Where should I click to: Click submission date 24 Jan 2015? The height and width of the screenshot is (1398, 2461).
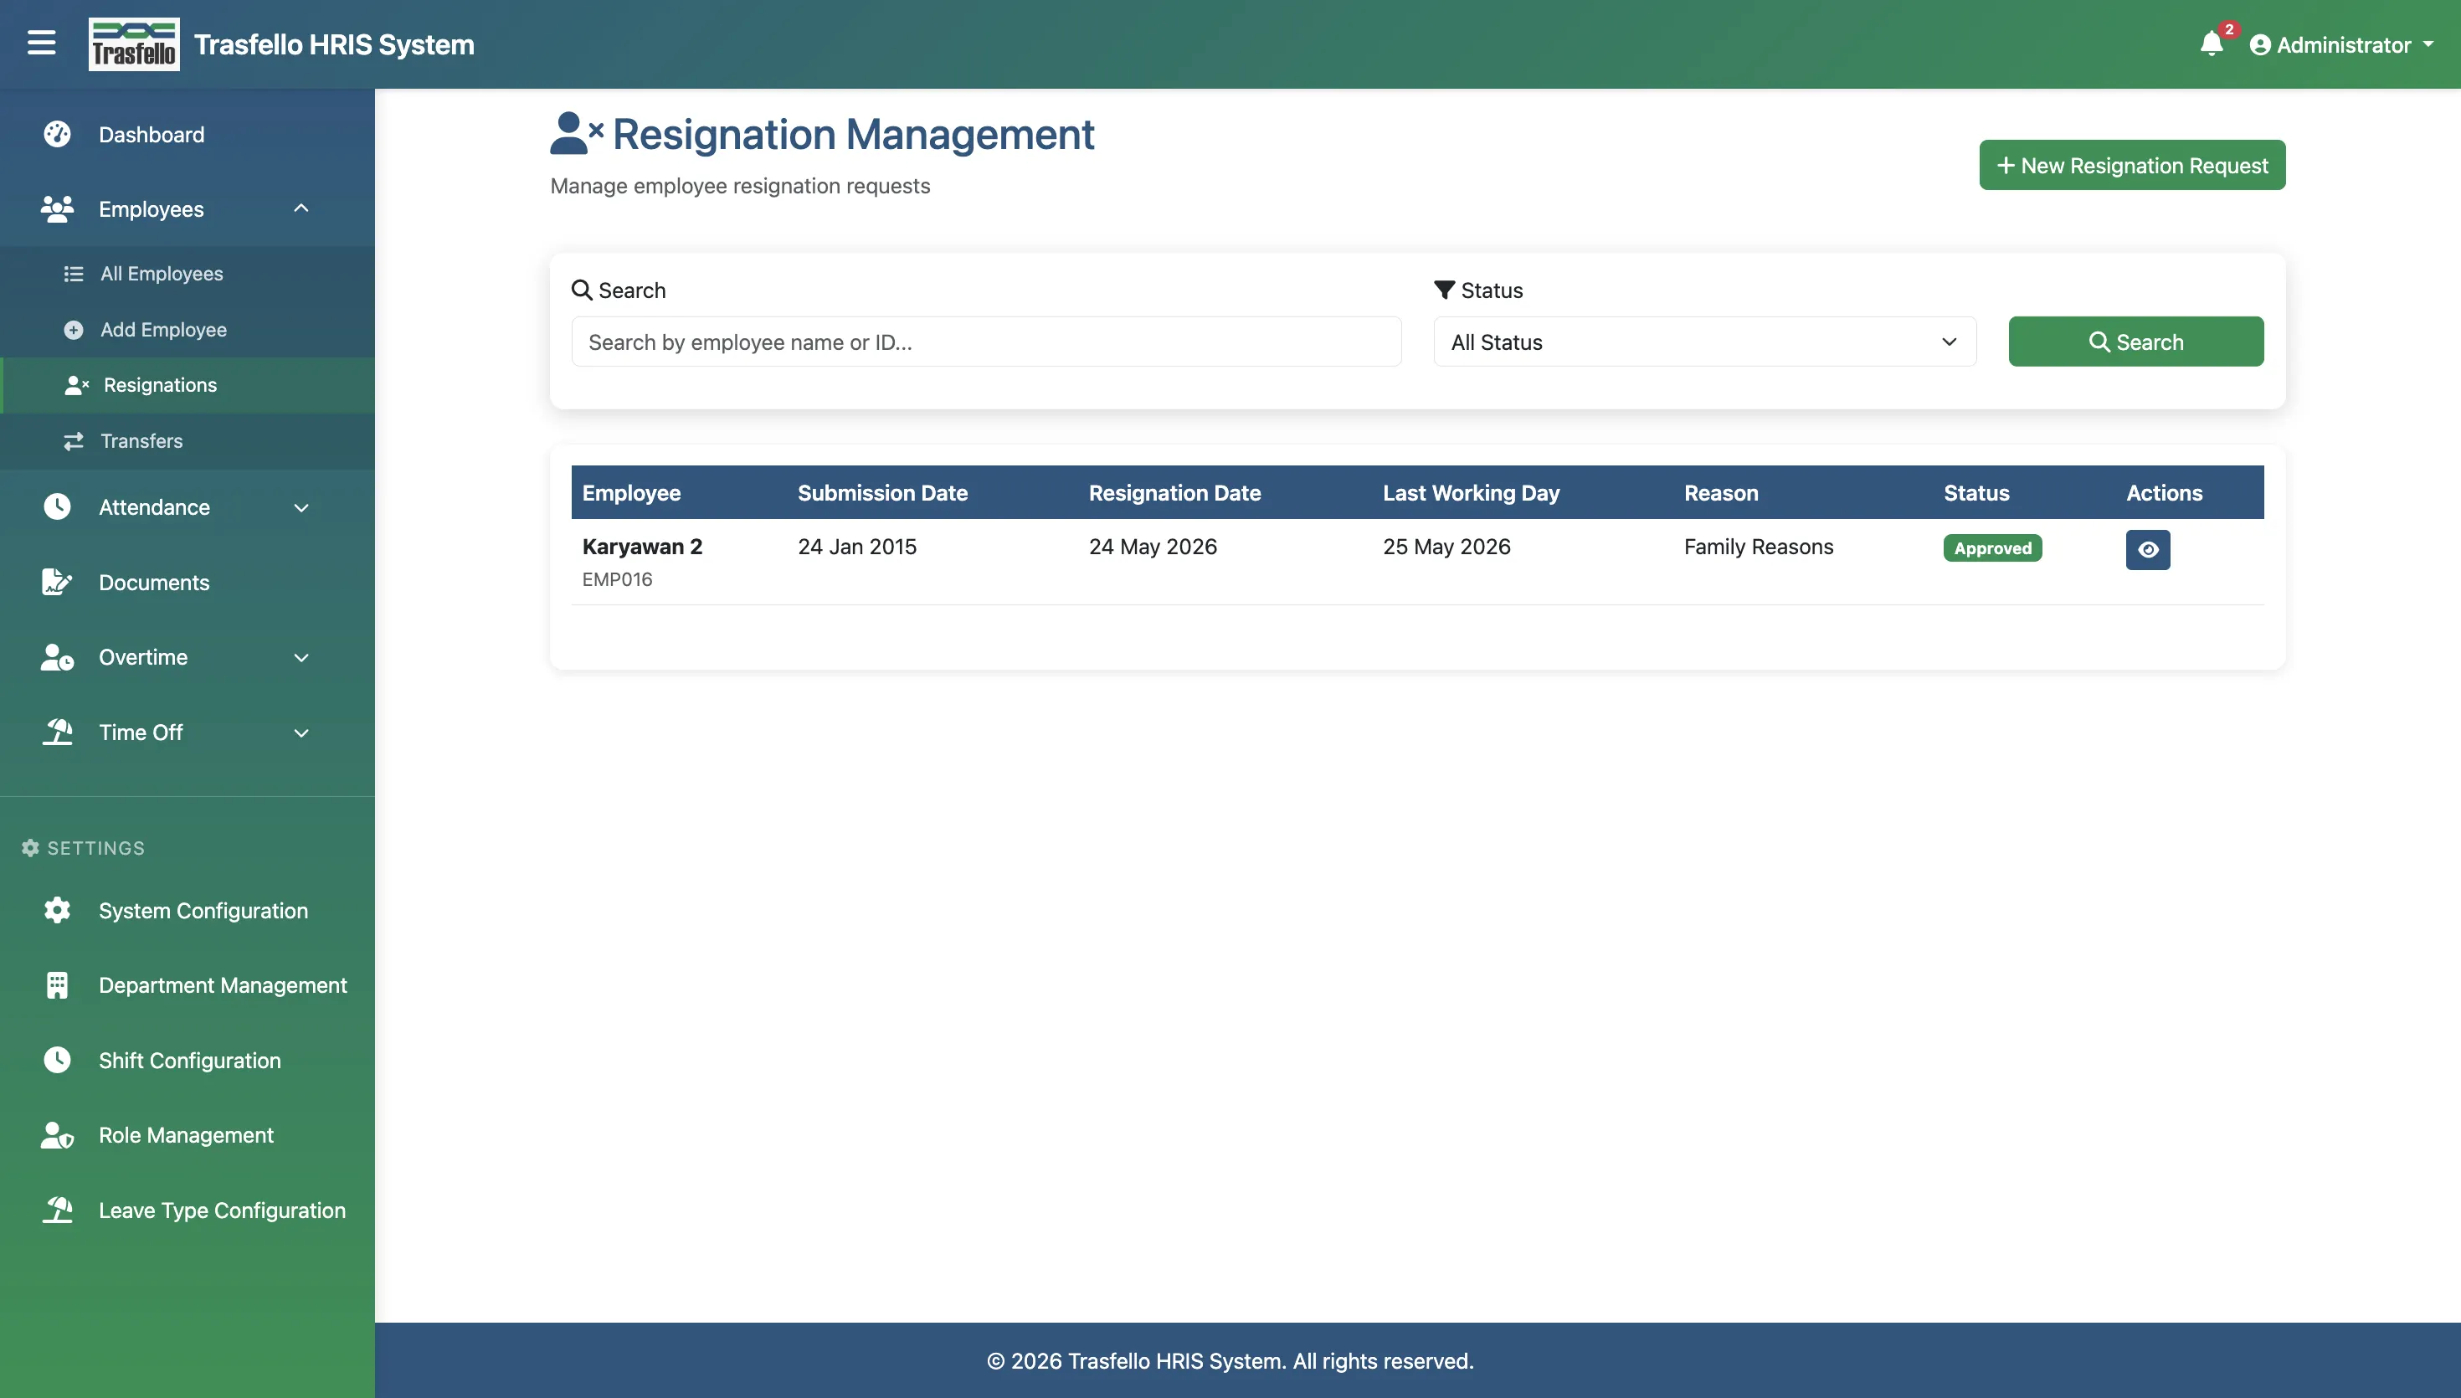click(857, 547)
